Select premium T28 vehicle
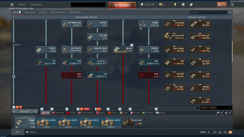The image size is (244, 137). [x=200, y=49]
